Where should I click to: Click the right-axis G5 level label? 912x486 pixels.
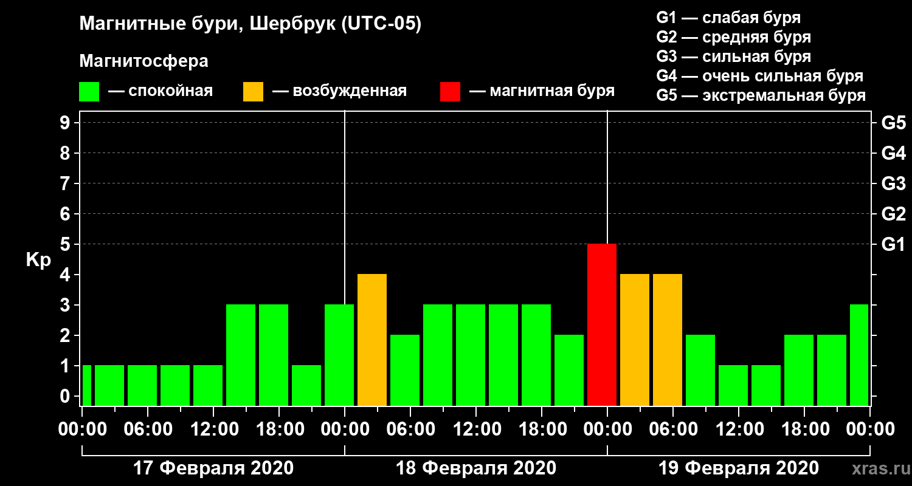(x=893, y=123)
